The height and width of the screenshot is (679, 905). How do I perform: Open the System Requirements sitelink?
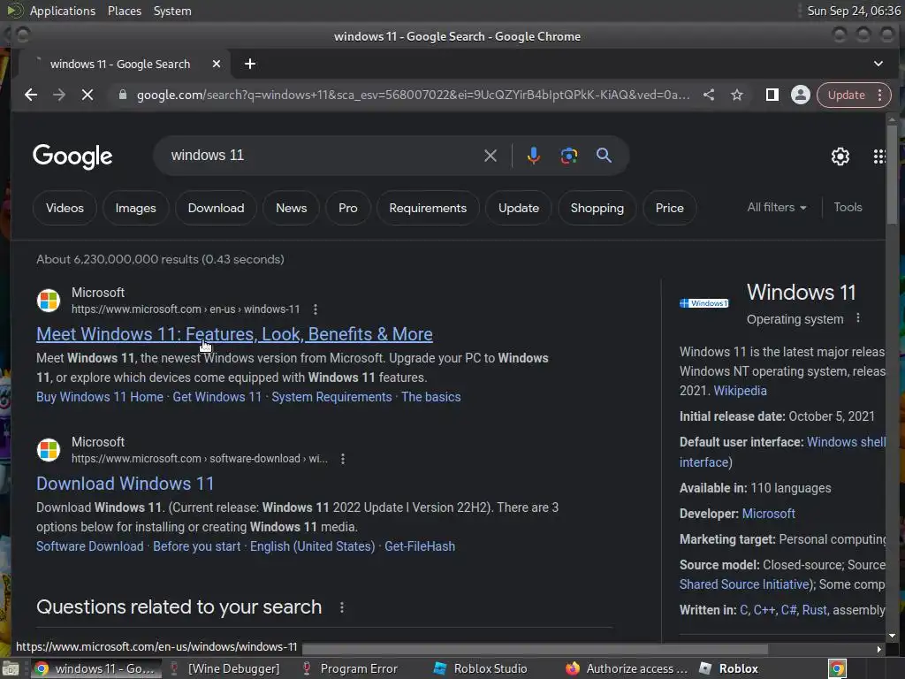(331, 397)
